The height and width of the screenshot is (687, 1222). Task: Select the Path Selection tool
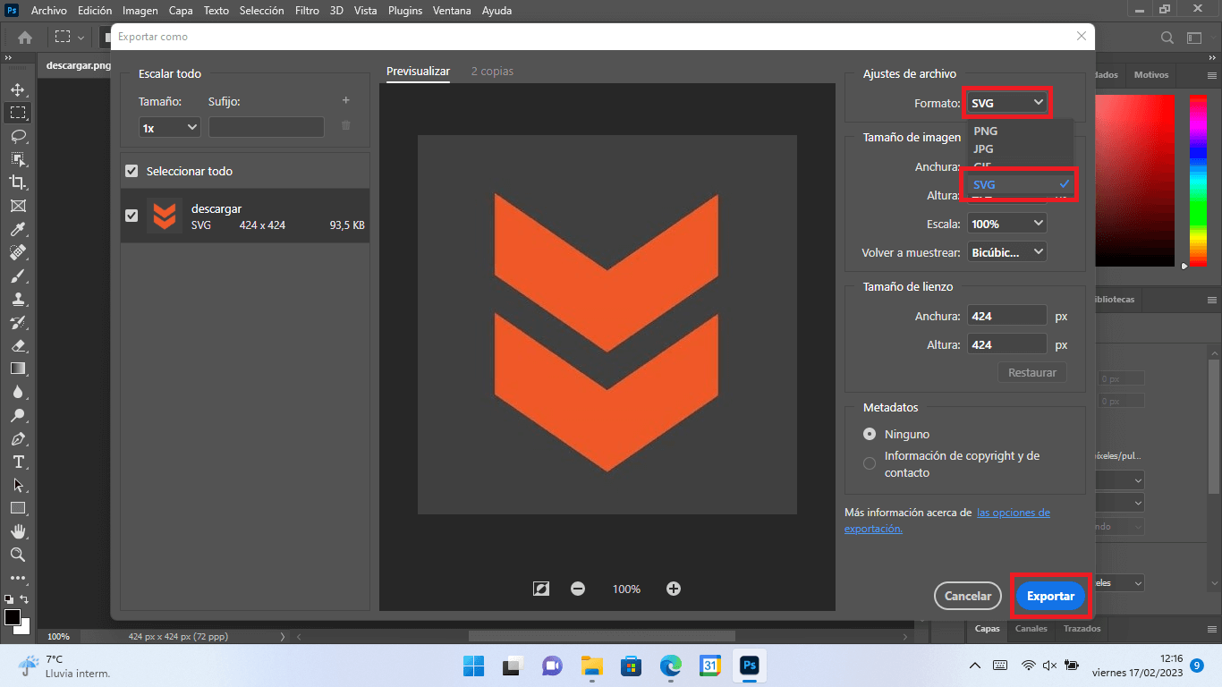pos(17,485)
